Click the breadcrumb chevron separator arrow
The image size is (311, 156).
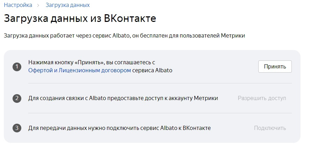[39, 5]
